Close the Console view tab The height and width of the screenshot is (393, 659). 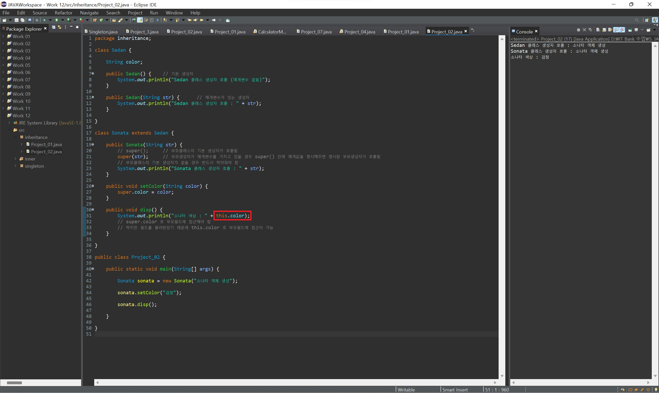(x=536, y=31)
